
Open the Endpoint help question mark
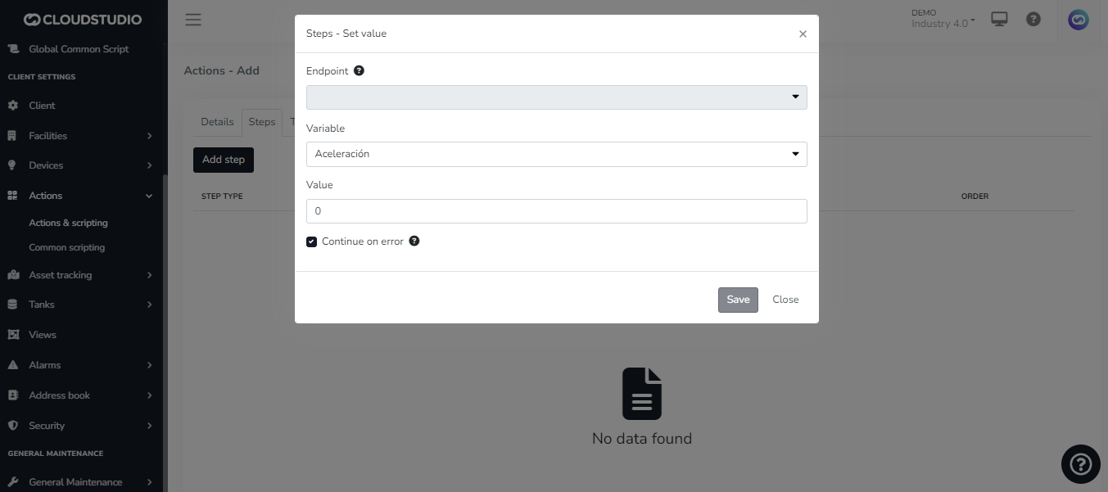point(358,70)
